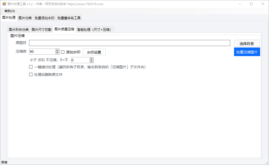Open the 帮助(H) menu

pyautogui.click(x=10, y=11)
